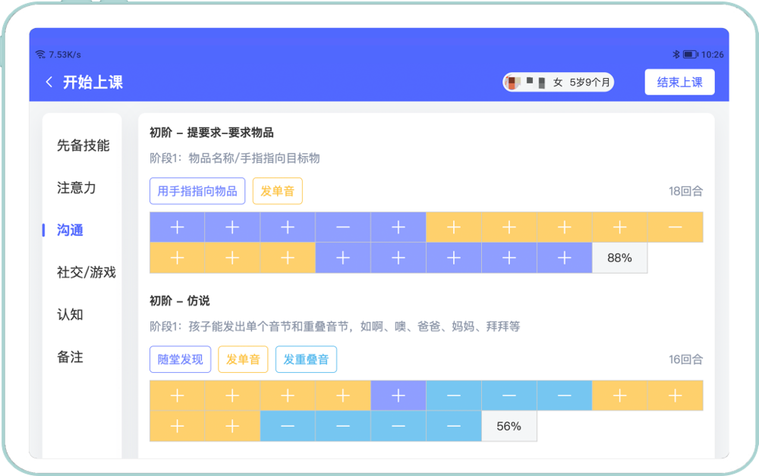
Task: Switch to the 注意力 sidebar tab
Action: [x=77, y=188]
